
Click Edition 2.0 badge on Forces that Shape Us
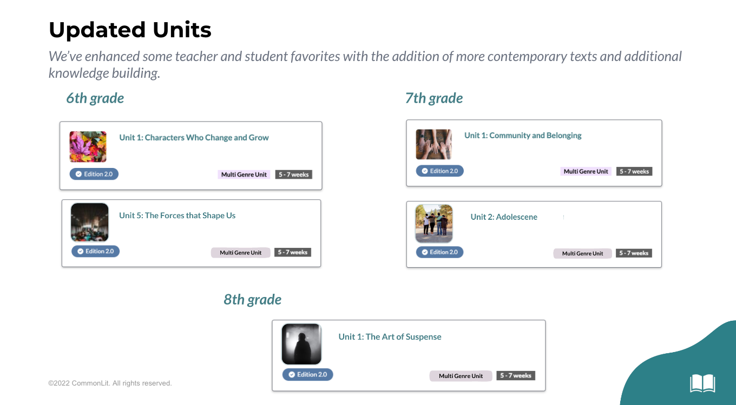click(95, 251)
